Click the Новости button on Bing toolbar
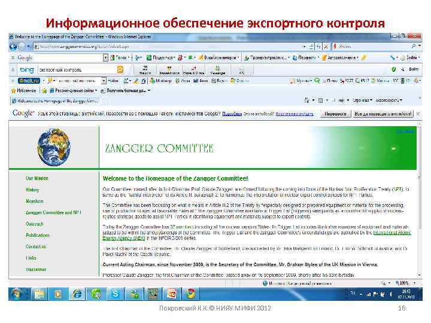This screenshot has height=323, width=431. click(x=145, y=70)
